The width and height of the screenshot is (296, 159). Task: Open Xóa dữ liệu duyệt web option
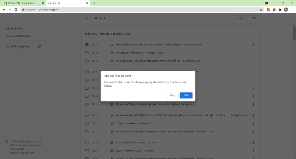click(x=17, y=47)
